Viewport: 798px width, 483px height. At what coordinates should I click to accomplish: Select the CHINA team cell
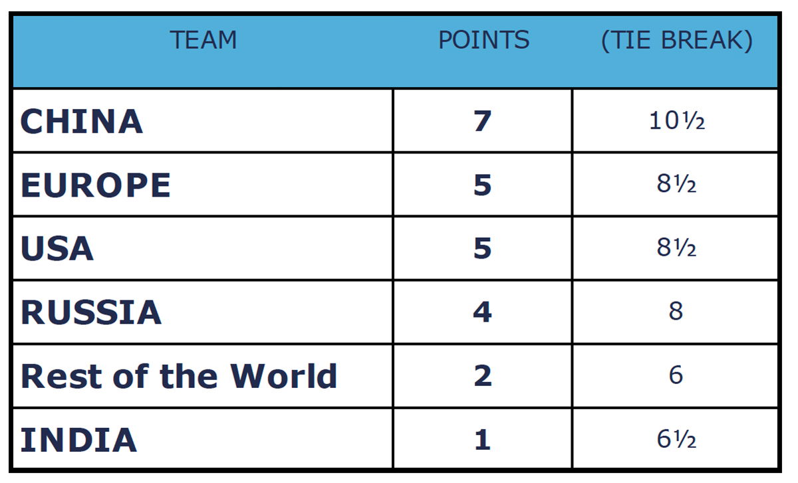click(x=82, y=122)
